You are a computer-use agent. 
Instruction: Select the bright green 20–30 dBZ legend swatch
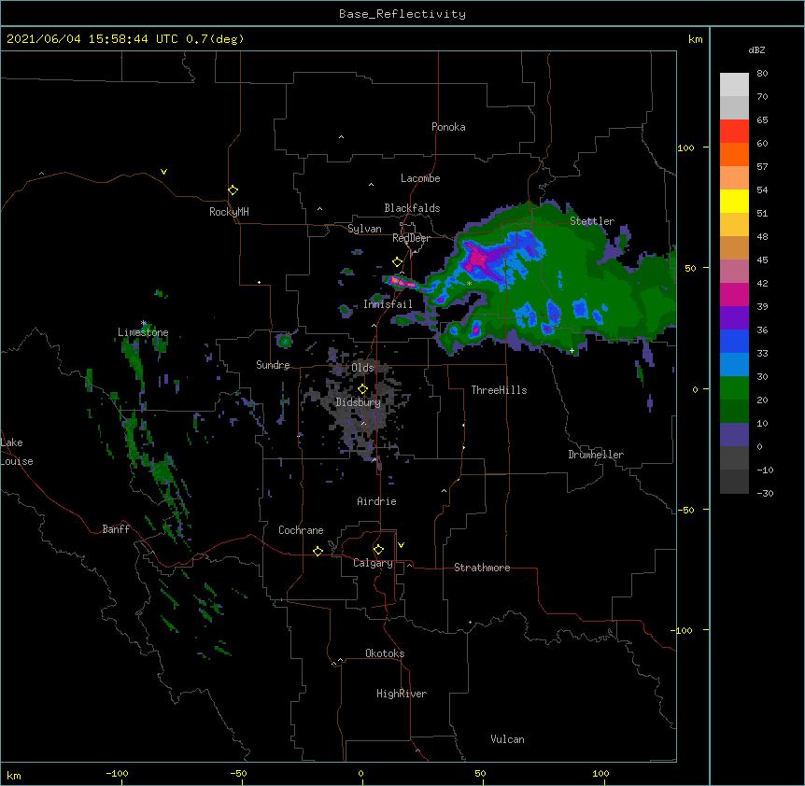point(734,388)
